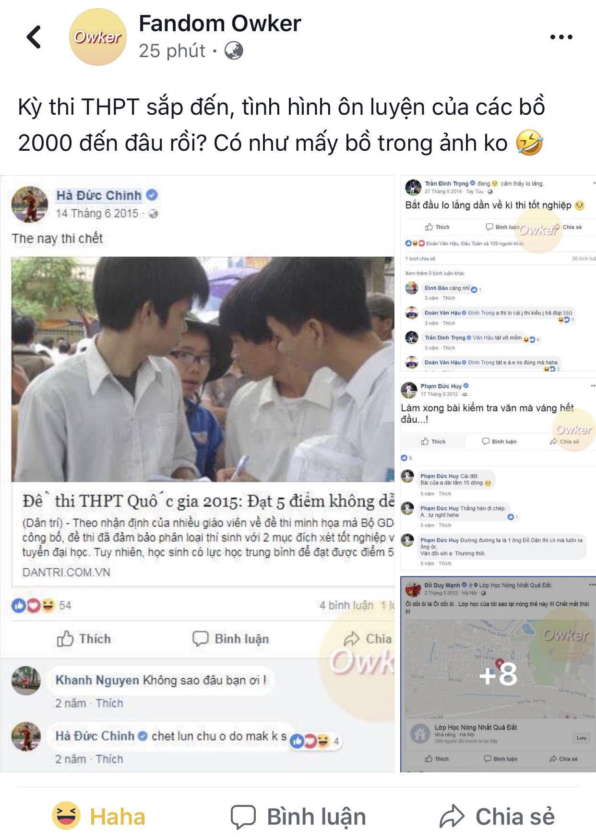Tap the Fandom Owker profile picture

98,37
